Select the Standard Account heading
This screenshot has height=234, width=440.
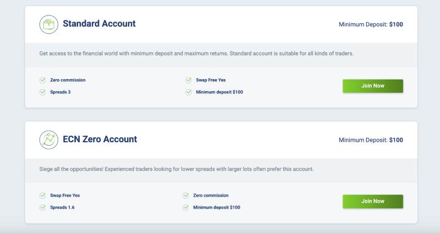(x=99, y=24)
